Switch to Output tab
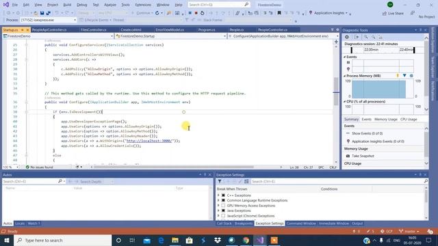Viewport: 438px width, 246px height. pos(357,223)
